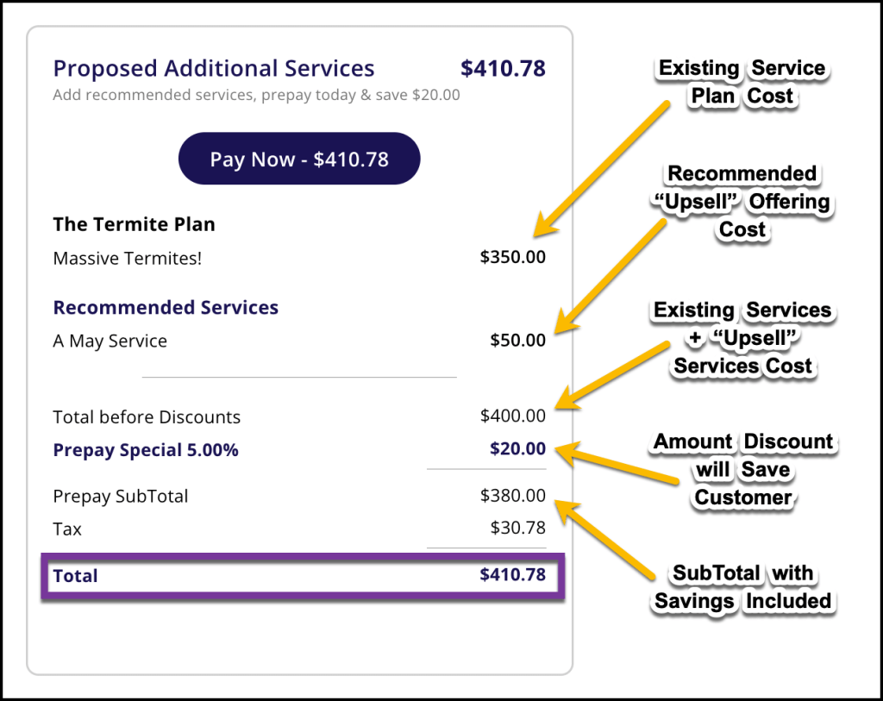883x701 pixels.
Task: Click the Massive Termites! line item
Action: tap(127, 258)
